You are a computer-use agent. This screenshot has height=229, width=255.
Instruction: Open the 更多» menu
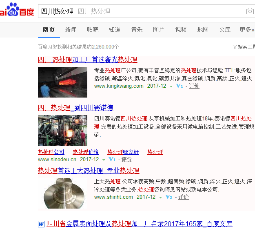coord(247,30)
